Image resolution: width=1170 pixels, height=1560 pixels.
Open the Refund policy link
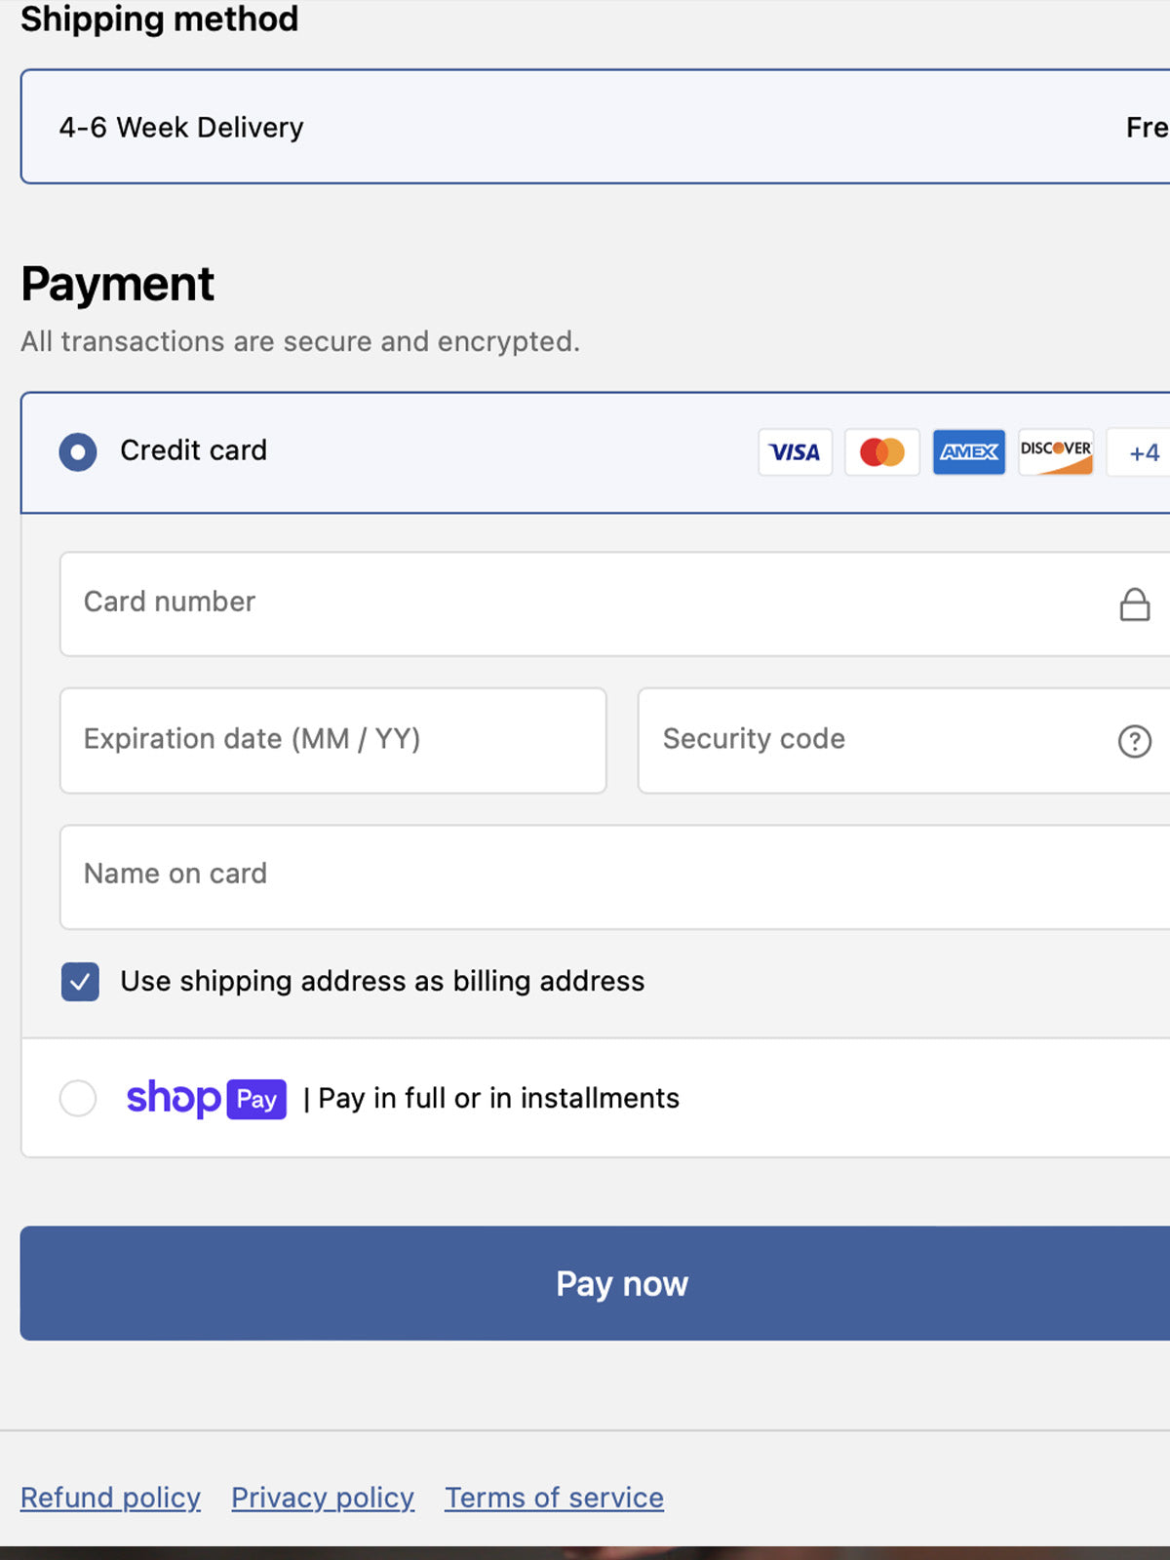click(x=110, y=1498)
